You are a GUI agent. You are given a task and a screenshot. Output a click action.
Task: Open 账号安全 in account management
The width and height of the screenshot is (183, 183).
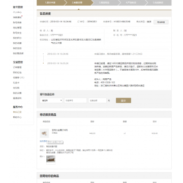pos(17,33)
